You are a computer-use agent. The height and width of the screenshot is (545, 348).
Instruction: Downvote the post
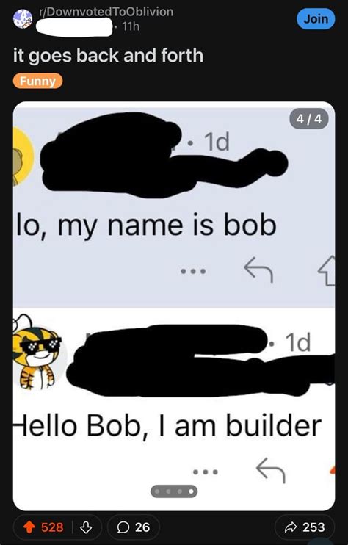85,527
